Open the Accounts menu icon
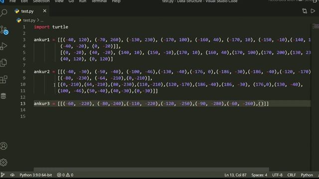The image size is (319, 179). tap(3, 146)
